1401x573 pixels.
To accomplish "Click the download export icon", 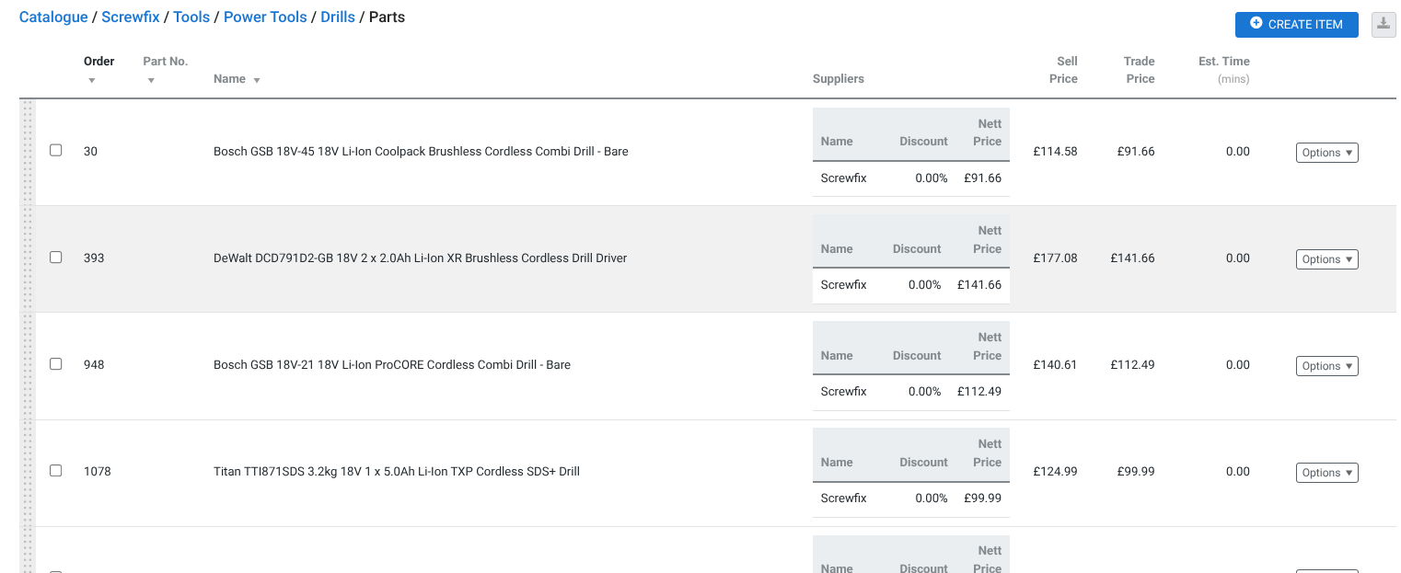I will click(1384, 25).
